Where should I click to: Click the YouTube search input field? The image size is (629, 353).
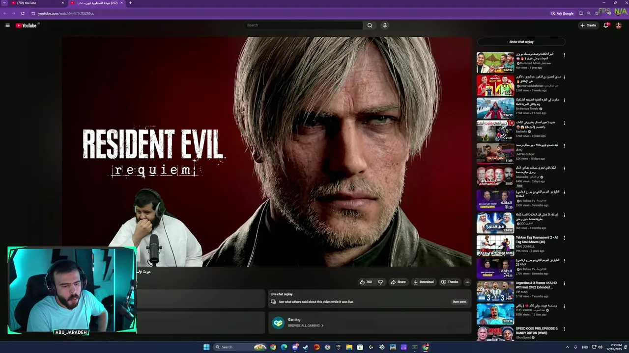tap(303, 25)
